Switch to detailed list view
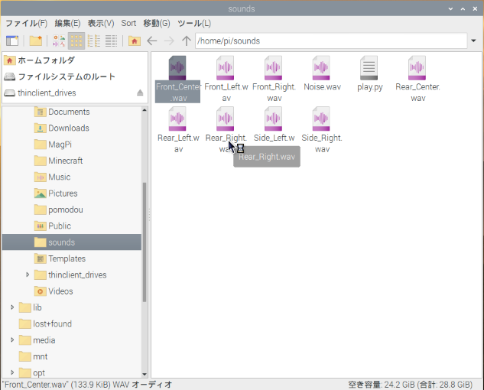 tap(111, 41)
